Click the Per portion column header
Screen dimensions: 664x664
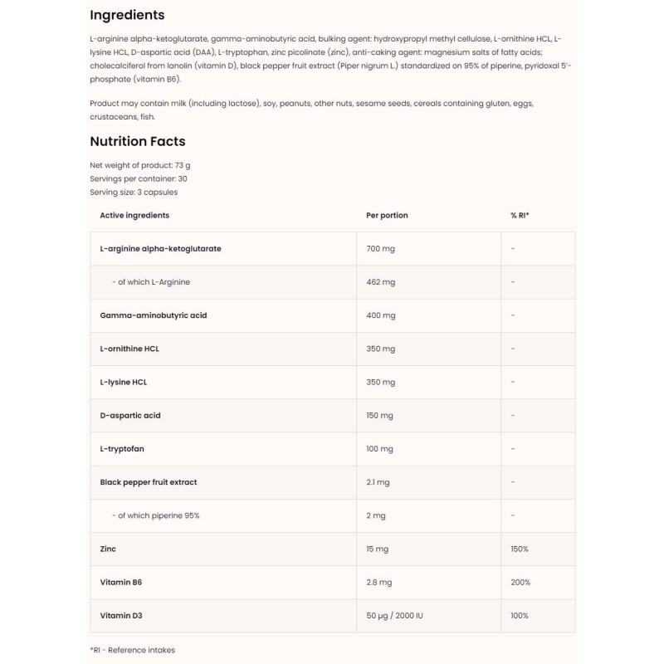[387, 215]
